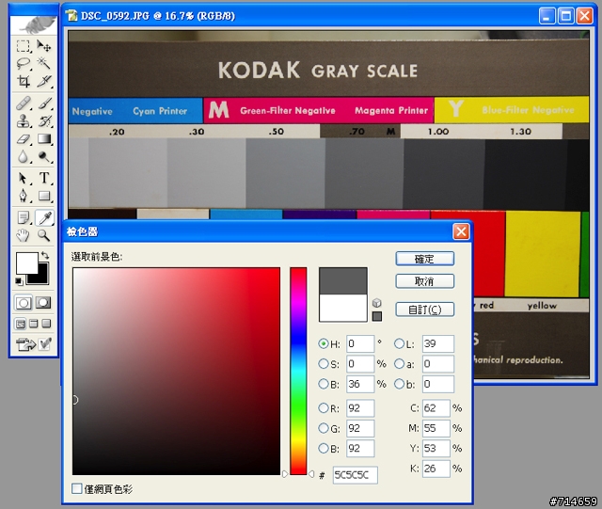Click the hue slider strip
602x509 pixels.
pyautogui.click(x=298, y=371)
